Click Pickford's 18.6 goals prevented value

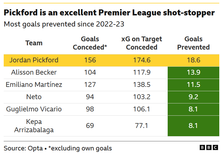pos(193,60)
